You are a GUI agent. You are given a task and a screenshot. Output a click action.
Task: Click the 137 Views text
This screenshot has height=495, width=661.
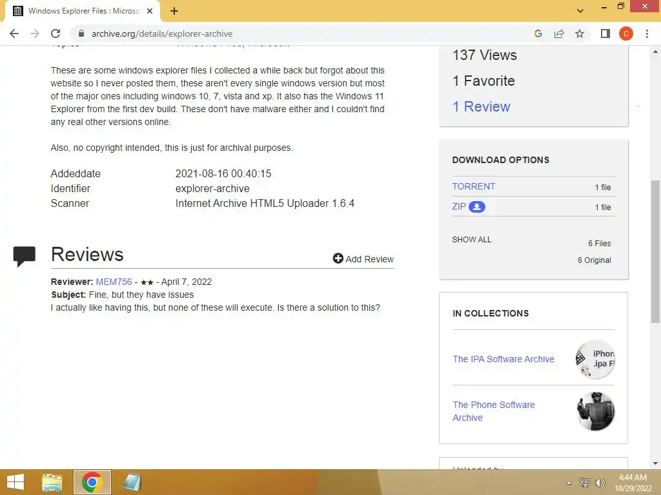point(484,55)
